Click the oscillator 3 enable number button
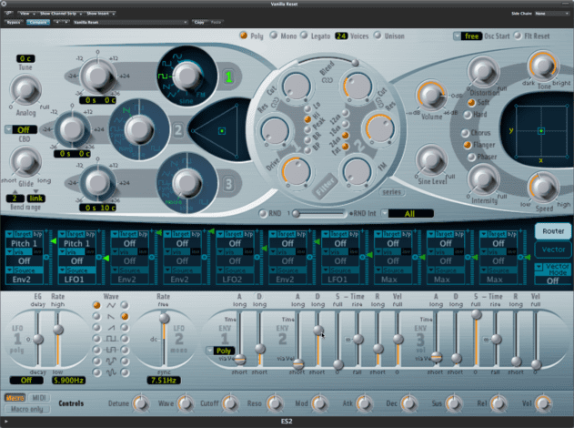The image size is (574, 428). coord(229,184)
